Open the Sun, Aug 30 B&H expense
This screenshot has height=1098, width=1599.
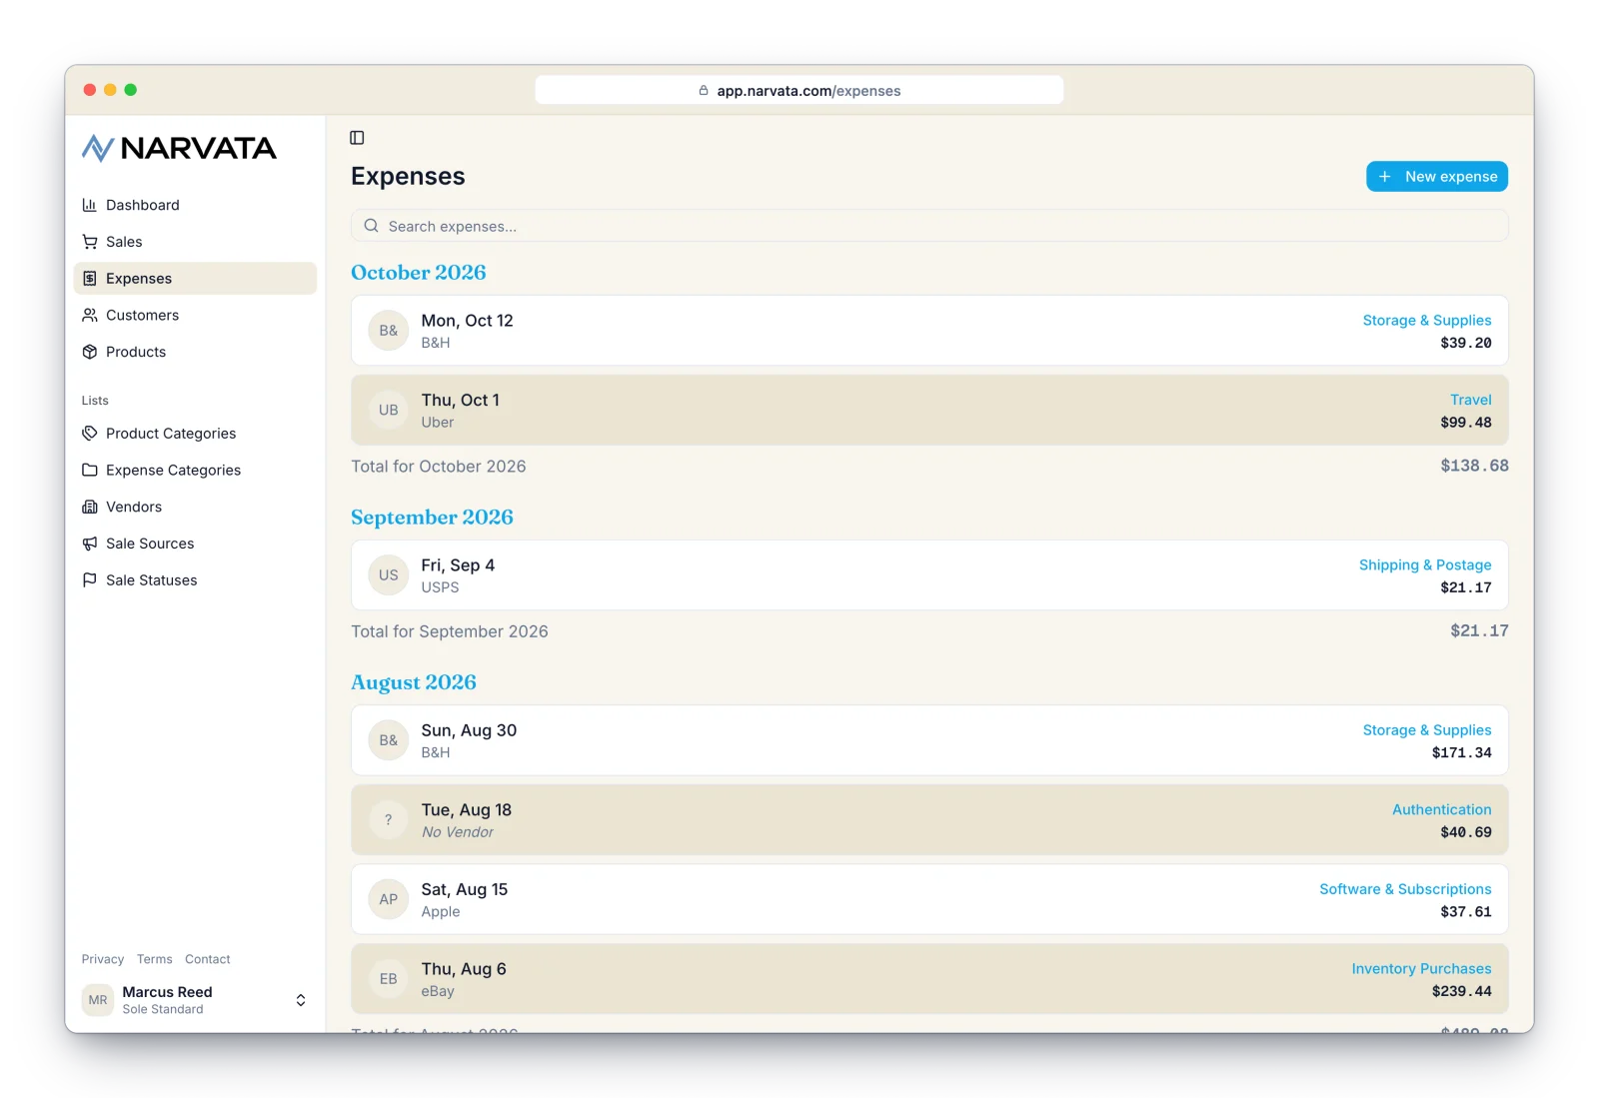coord(929,740)
